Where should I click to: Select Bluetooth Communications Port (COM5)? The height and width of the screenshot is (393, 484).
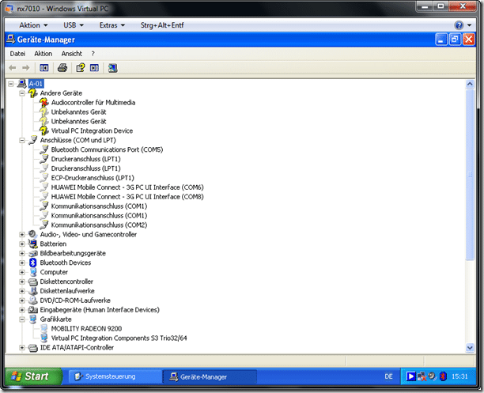coord(107,149)
